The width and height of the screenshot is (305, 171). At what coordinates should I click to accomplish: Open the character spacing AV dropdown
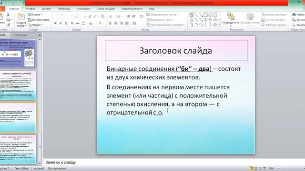click(84, 23)
